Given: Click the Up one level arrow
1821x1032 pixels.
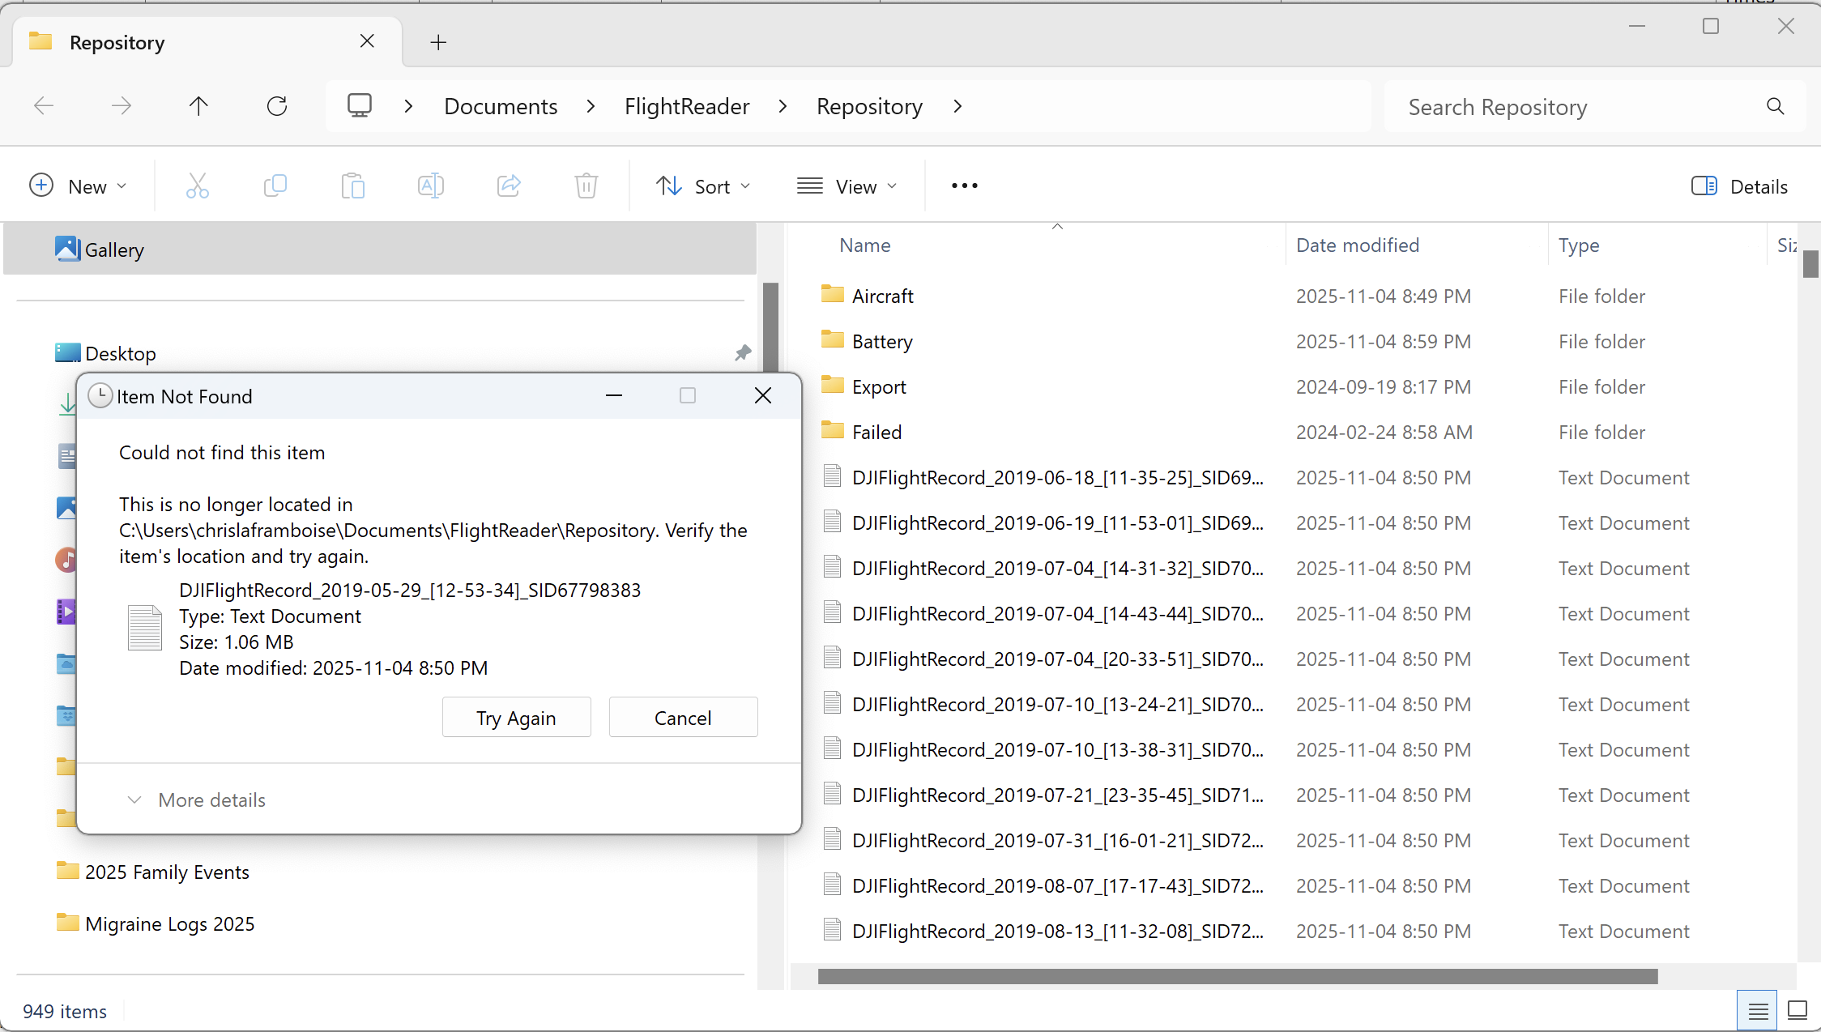Looking at the screenshot, I should click(198, 106).
